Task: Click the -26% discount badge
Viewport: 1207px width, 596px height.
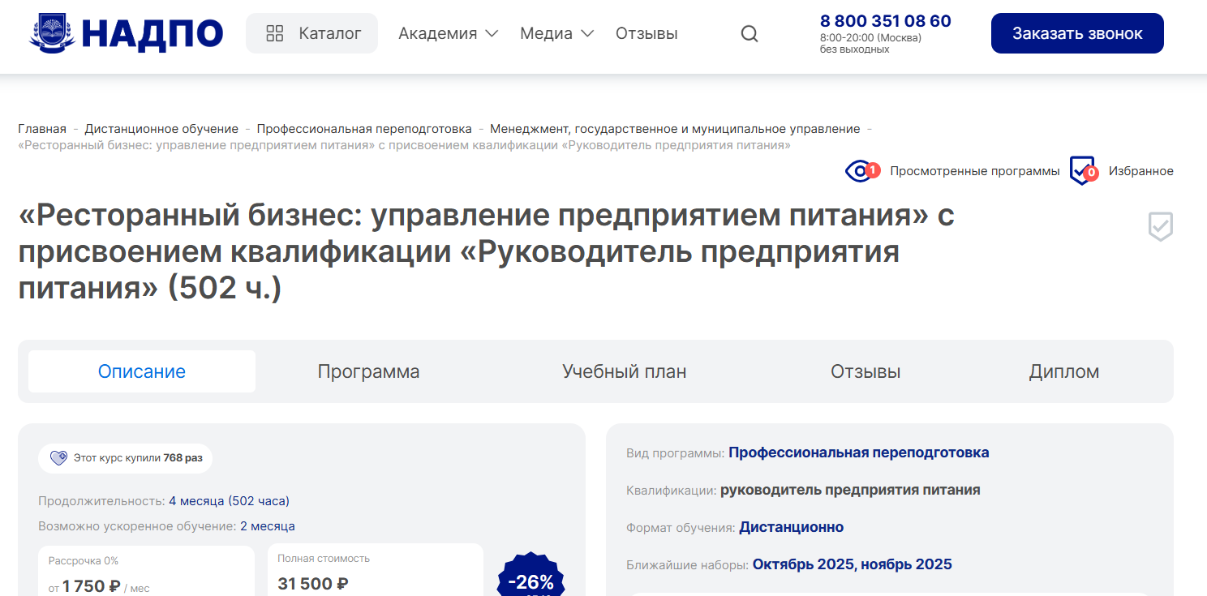Action: pyautogui.click(x=530, y=581)
